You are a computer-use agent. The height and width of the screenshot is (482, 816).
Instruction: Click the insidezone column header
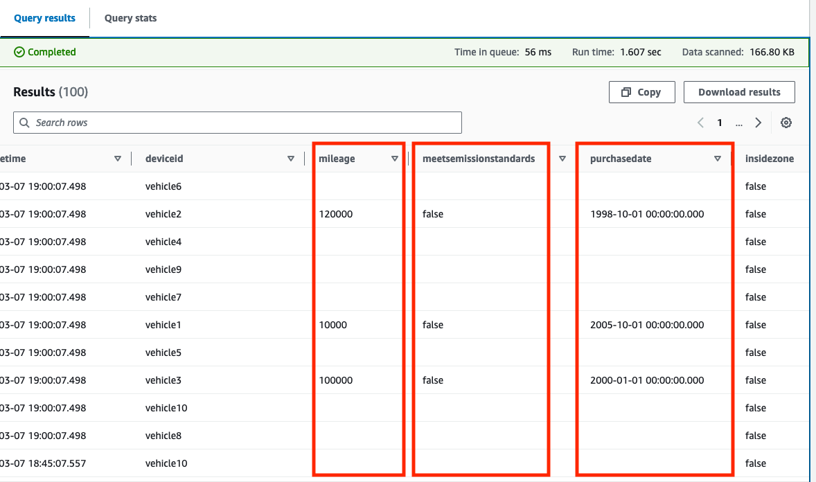tap(770, 158)
